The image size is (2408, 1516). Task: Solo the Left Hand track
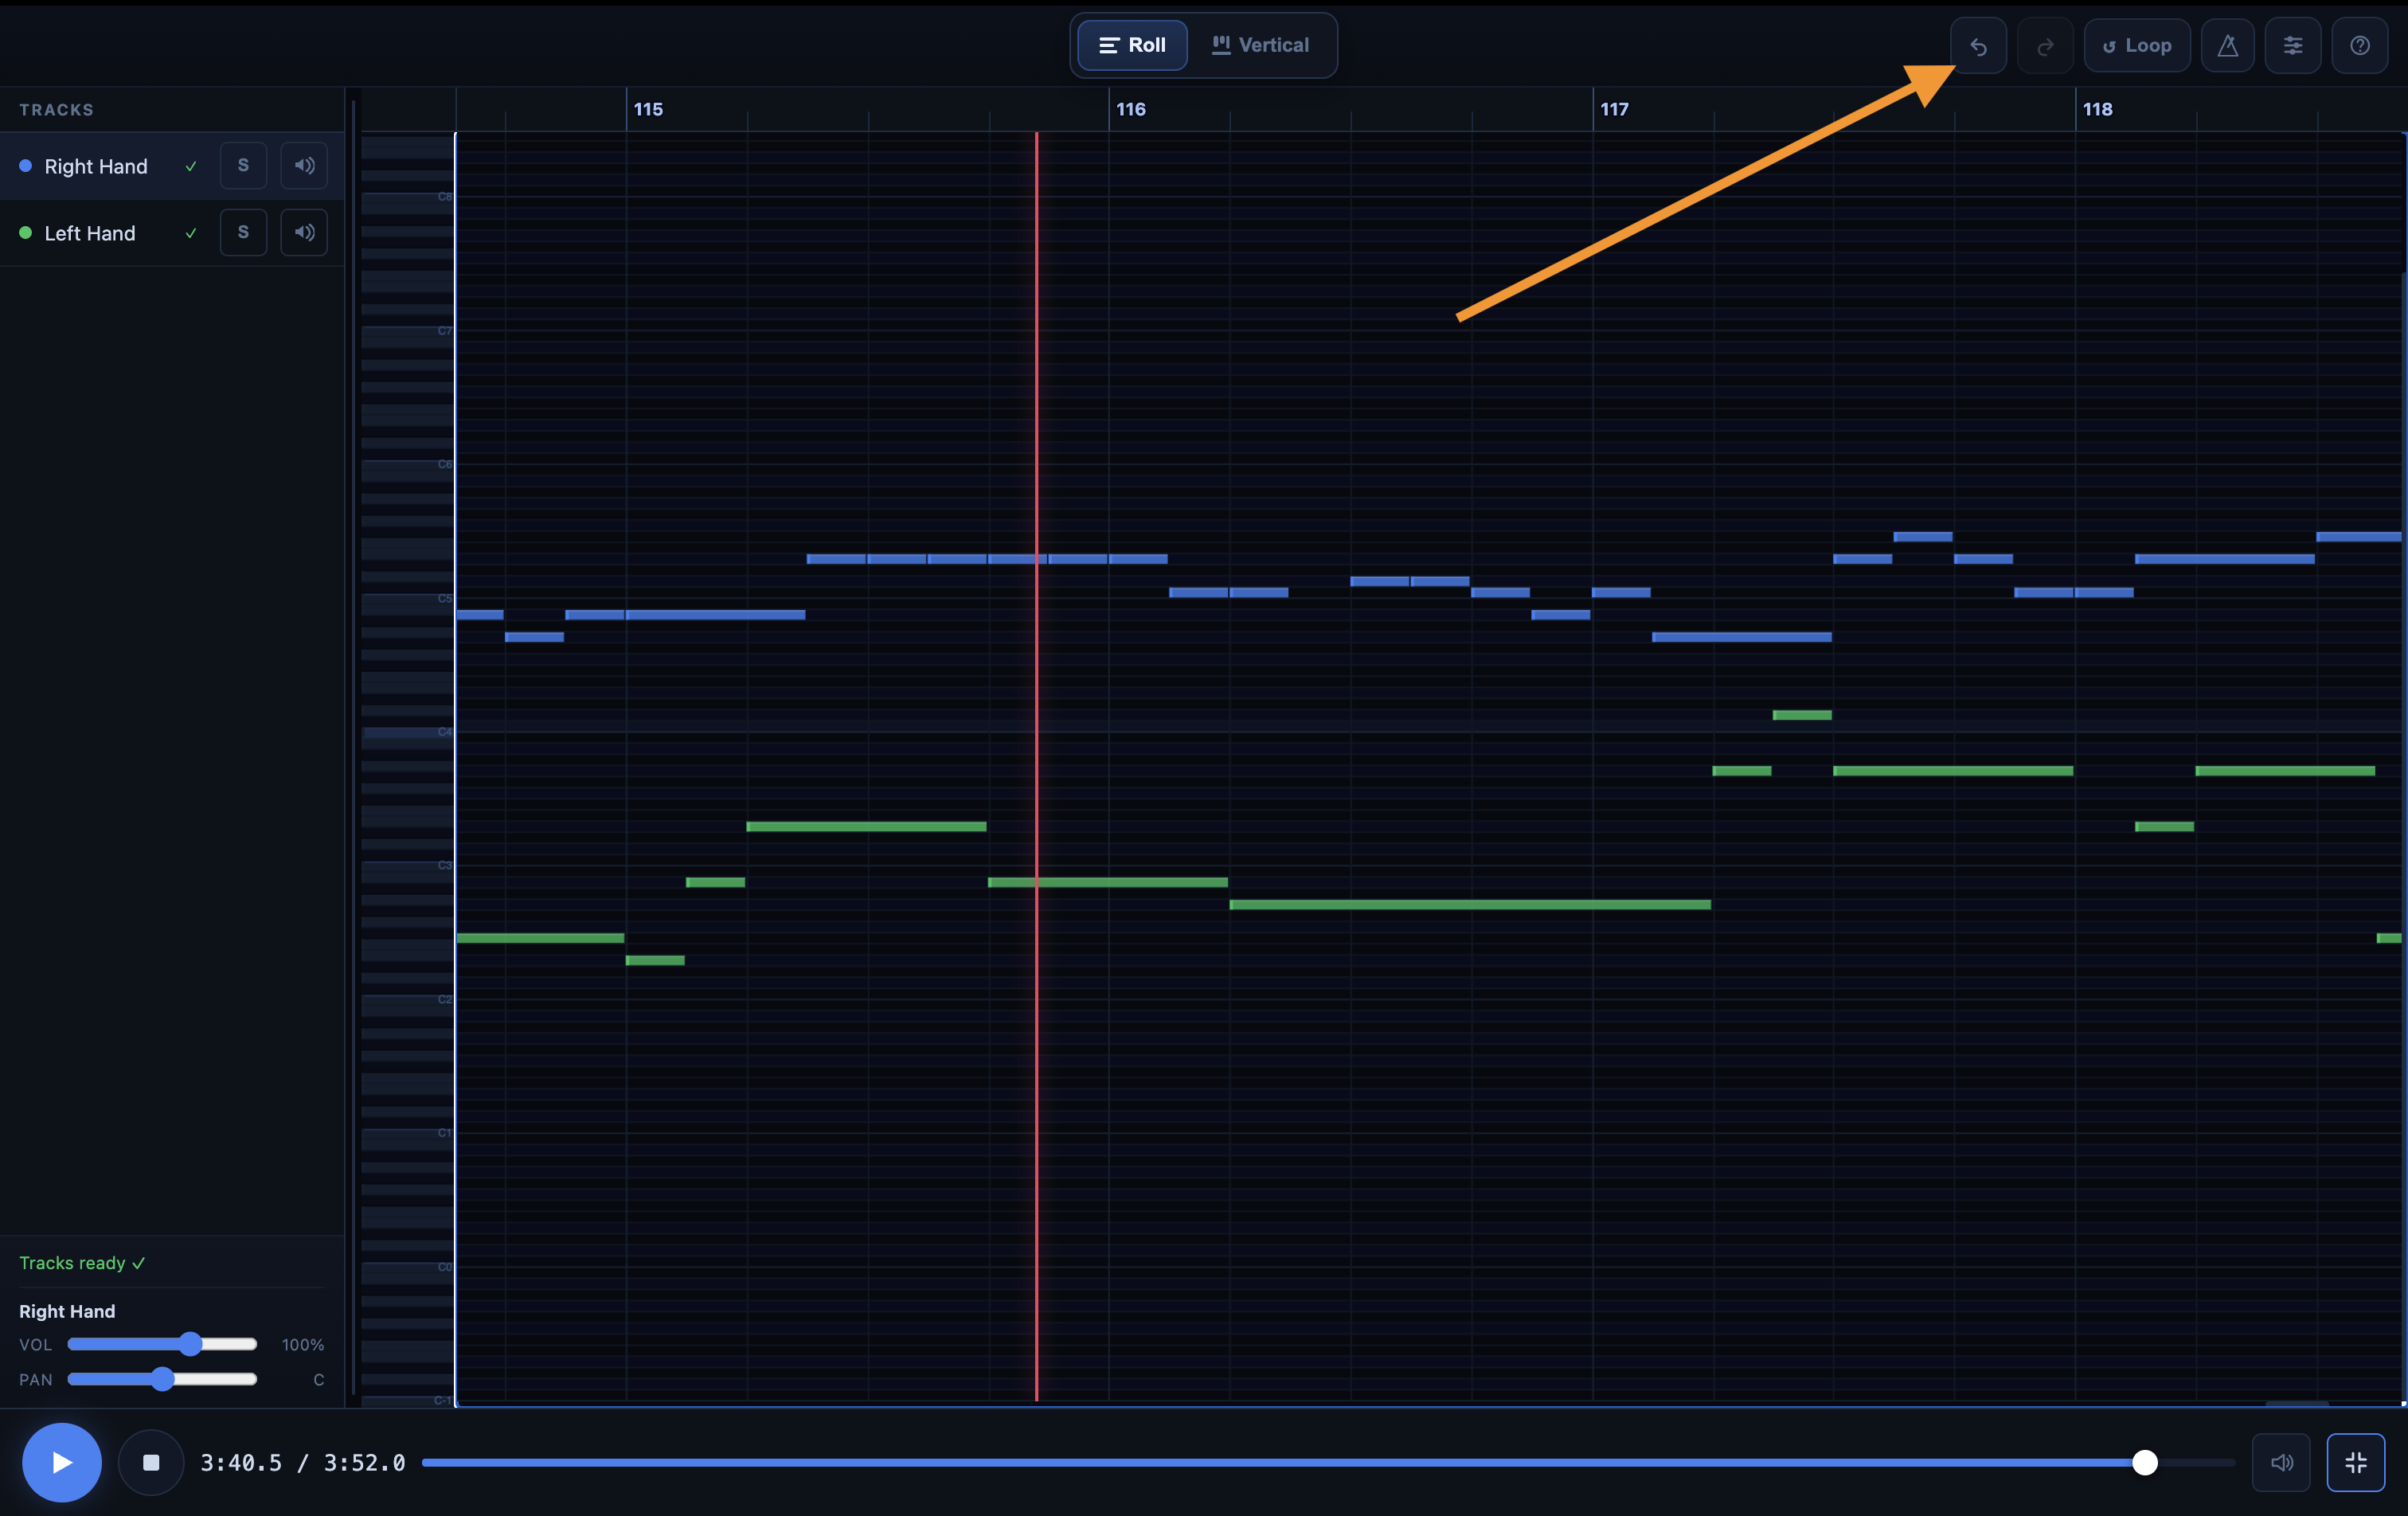coord(243,233)
